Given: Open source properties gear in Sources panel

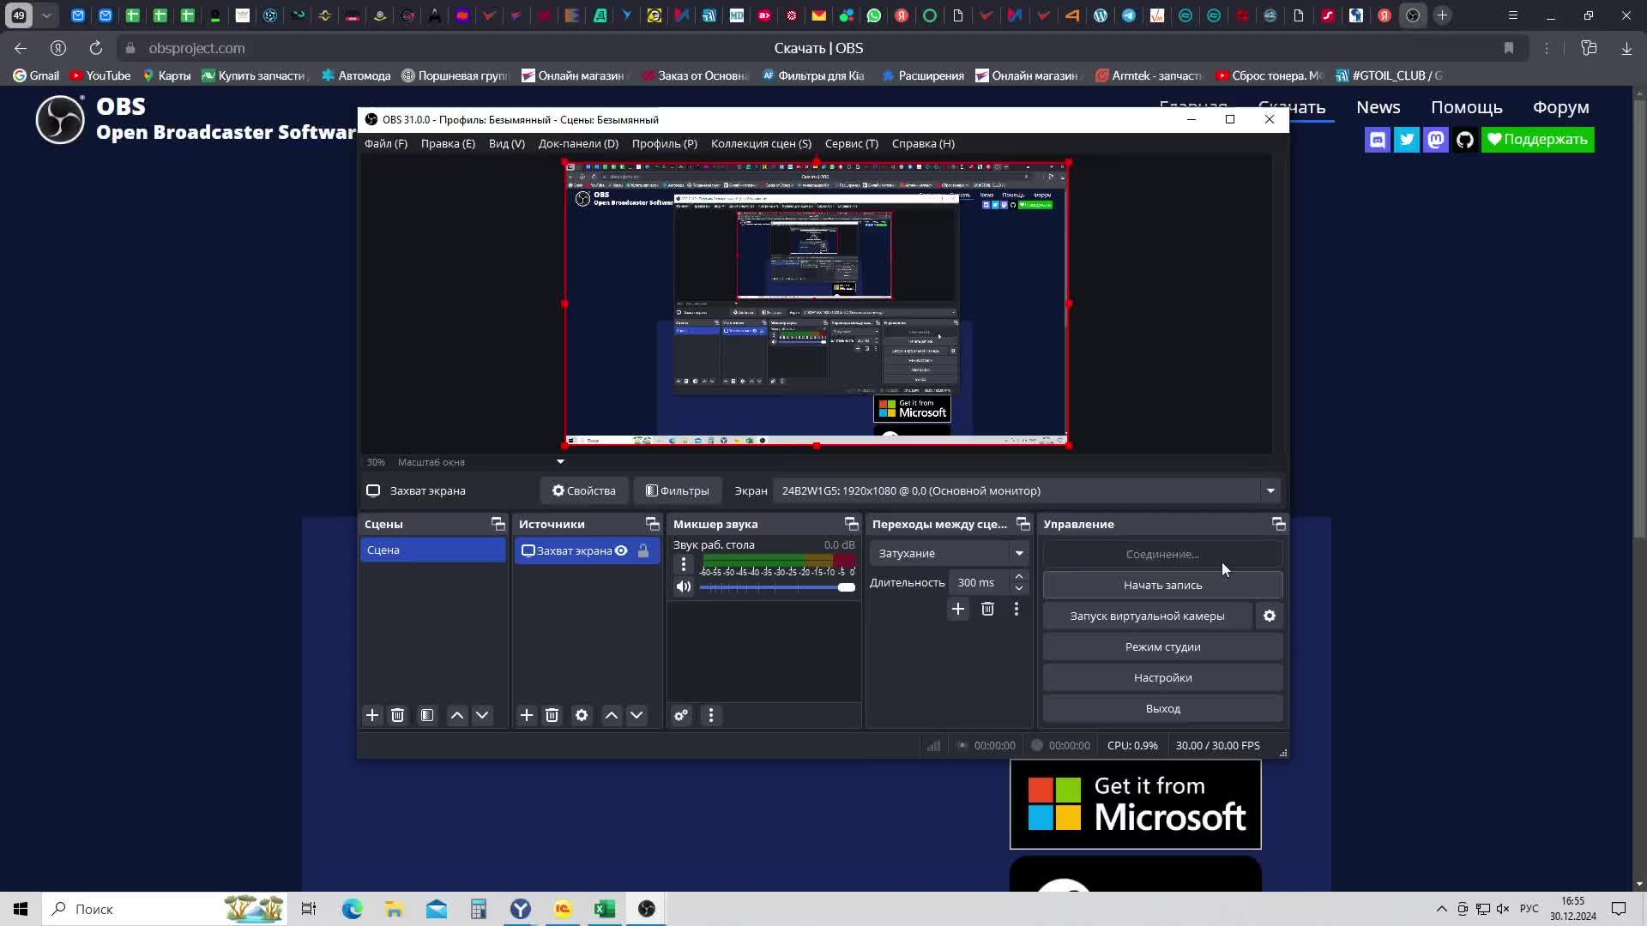Looking at the screenshot, I should click(582, 715).
